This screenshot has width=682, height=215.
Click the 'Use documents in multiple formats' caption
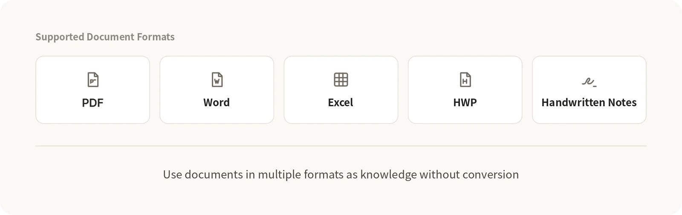[x=341, y=175]
